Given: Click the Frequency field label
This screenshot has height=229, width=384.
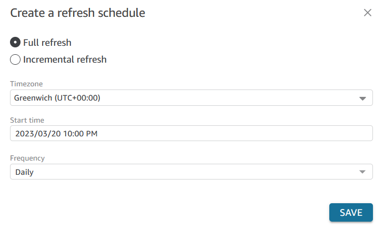Looking at the screenshot, I should point(27,158).
